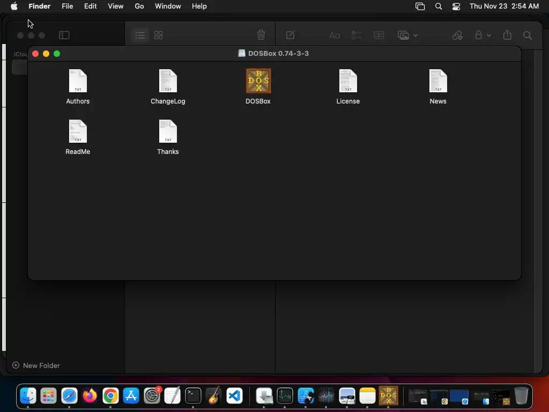The image size is (549, 412).
Task: Open Firefox from the Dock
Action: 90,396
